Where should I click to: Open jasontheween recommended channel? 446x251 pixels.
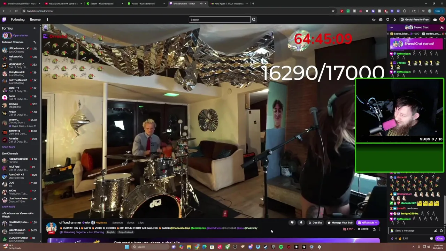coord(20,232)
